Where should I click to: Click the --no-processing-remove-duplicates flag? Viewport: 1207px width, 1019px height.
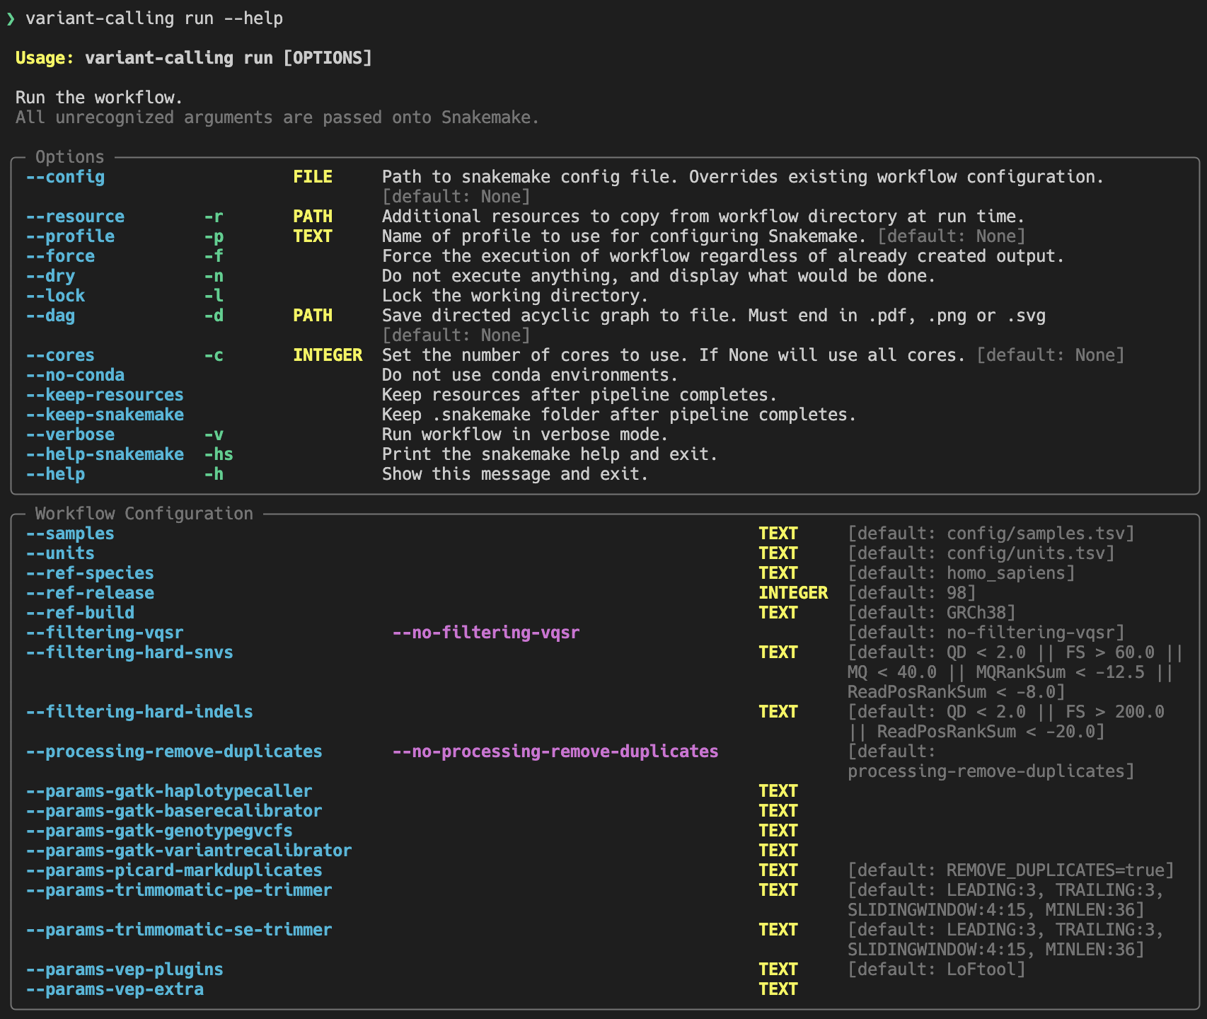coord(555,752)
